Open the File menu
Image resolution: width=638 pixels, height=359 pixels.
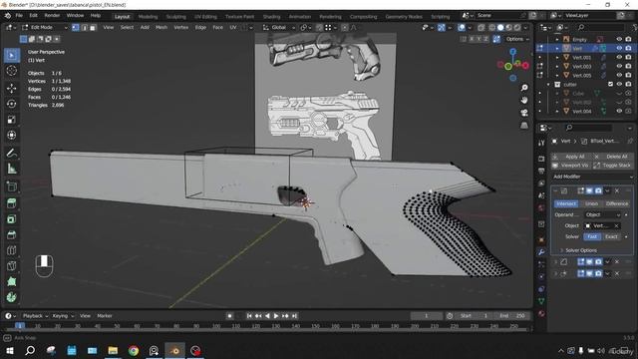tap(19, 16)
